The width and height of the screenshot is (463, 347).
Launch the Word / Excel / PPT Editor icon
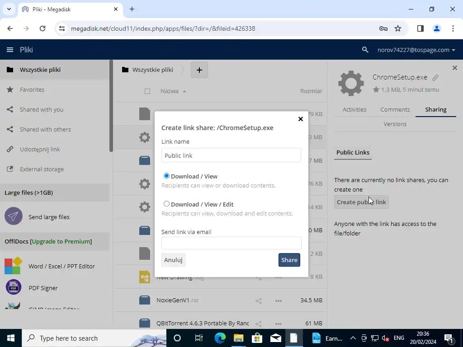coord(13,266)
